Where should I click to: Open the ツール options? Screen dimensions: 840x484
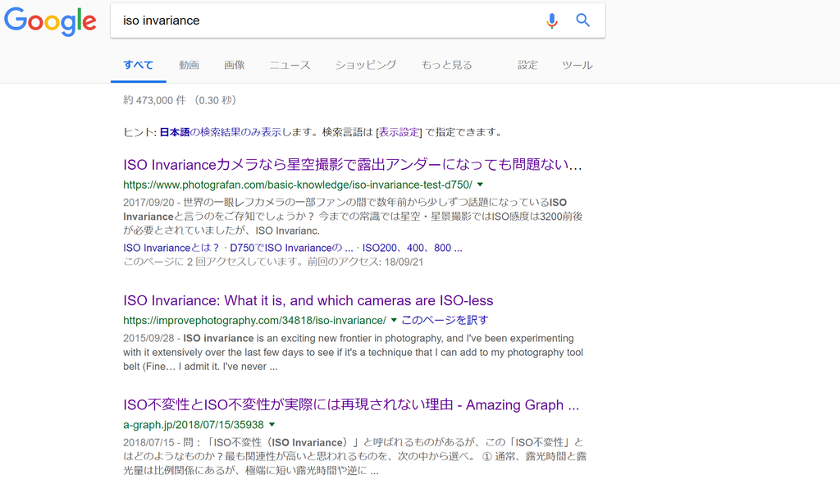click(577, 65)
